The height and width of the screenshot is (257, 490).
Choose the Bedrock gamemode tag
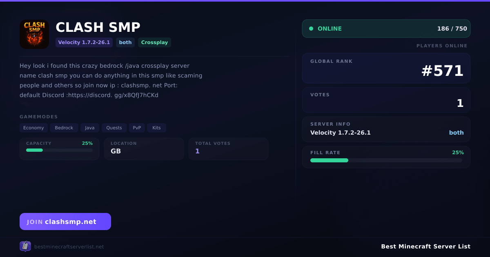[x=64, y=128]
